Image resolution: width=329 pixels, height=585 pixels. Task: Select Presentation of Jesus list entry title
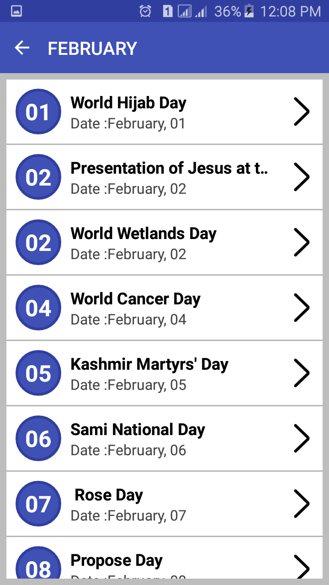[169, 168]
